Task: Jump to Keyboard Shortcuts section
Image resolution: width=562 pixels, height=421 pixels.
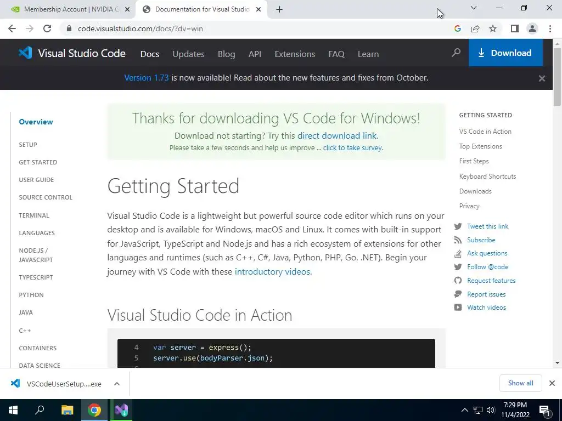Action: (x=487, y=177)
